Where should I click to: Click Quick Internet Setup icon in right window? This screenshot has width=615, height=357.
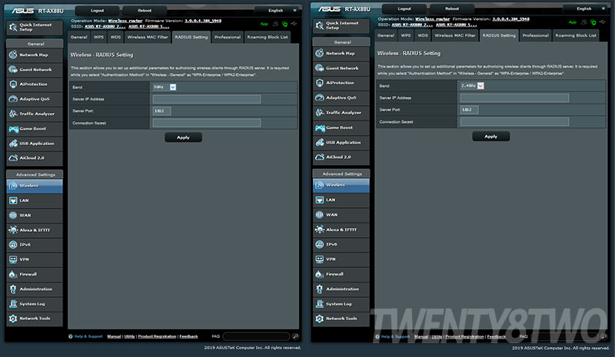tap(319, 25)
